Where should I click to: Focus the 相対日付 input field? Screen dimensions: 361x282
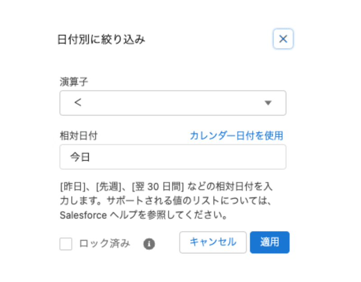(173, 157)
